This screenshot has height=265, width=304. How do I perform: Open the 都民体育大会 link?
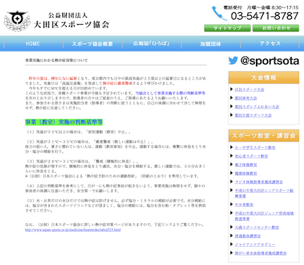246,98
